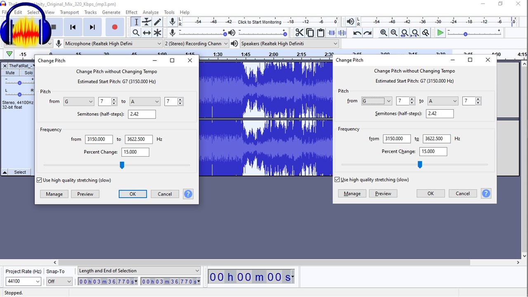The image size is (528, 297).
Task: Click Preview in left Change Pitch dialog
Action: 85,194
